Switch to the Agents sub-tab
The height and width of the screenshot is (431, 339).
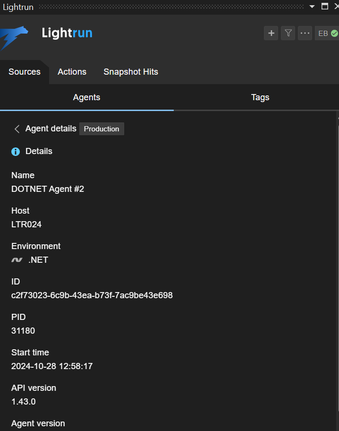pyautogui.click(x=86, y=97)
